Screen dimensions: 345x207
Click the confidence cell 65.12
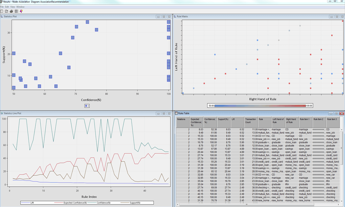[210, 172]
